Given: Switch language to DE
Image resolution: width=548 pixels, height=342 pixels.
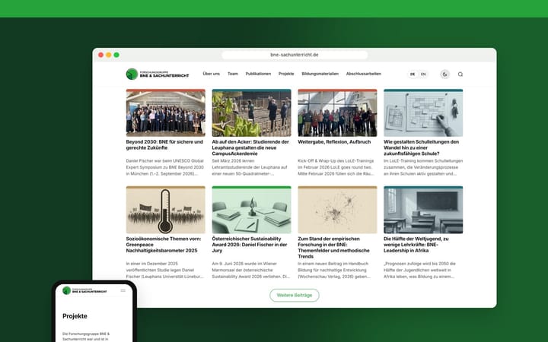Looking at the screenshot, I should click(413, 74).
